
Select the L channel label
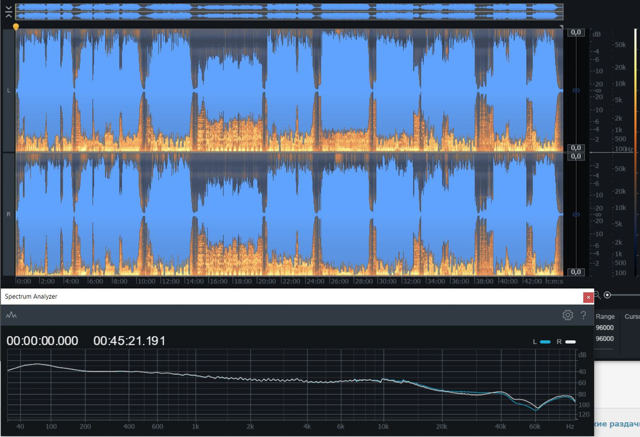pos(9,90)
